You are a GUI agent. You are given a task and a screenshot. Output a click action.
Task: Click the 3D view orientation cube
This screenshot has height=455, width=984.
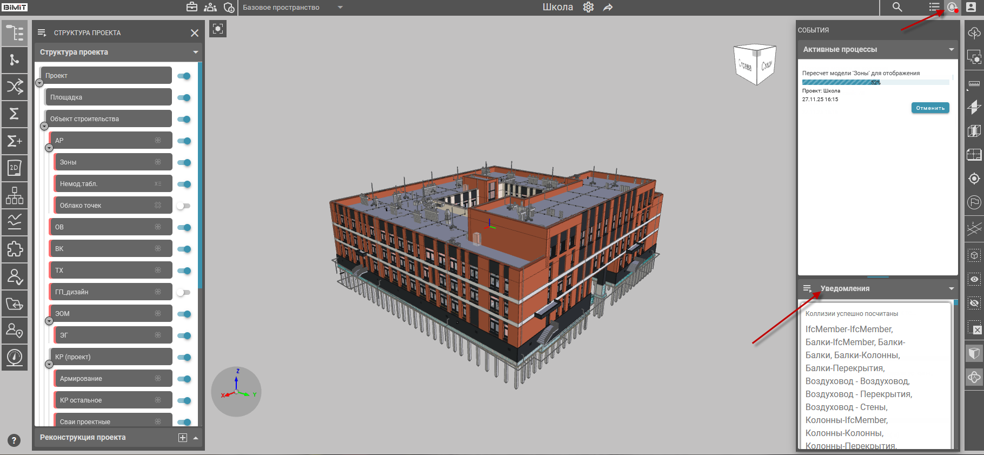(755, 64)
